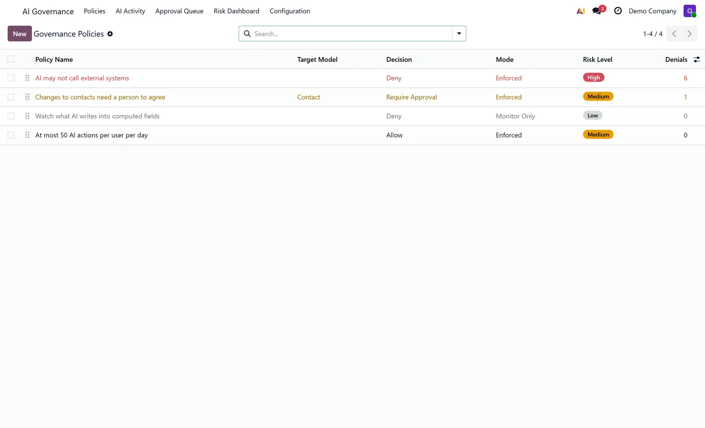Go to next page arrow
Image resolution: width=705 pixels, height=428 pixels.
690,34
